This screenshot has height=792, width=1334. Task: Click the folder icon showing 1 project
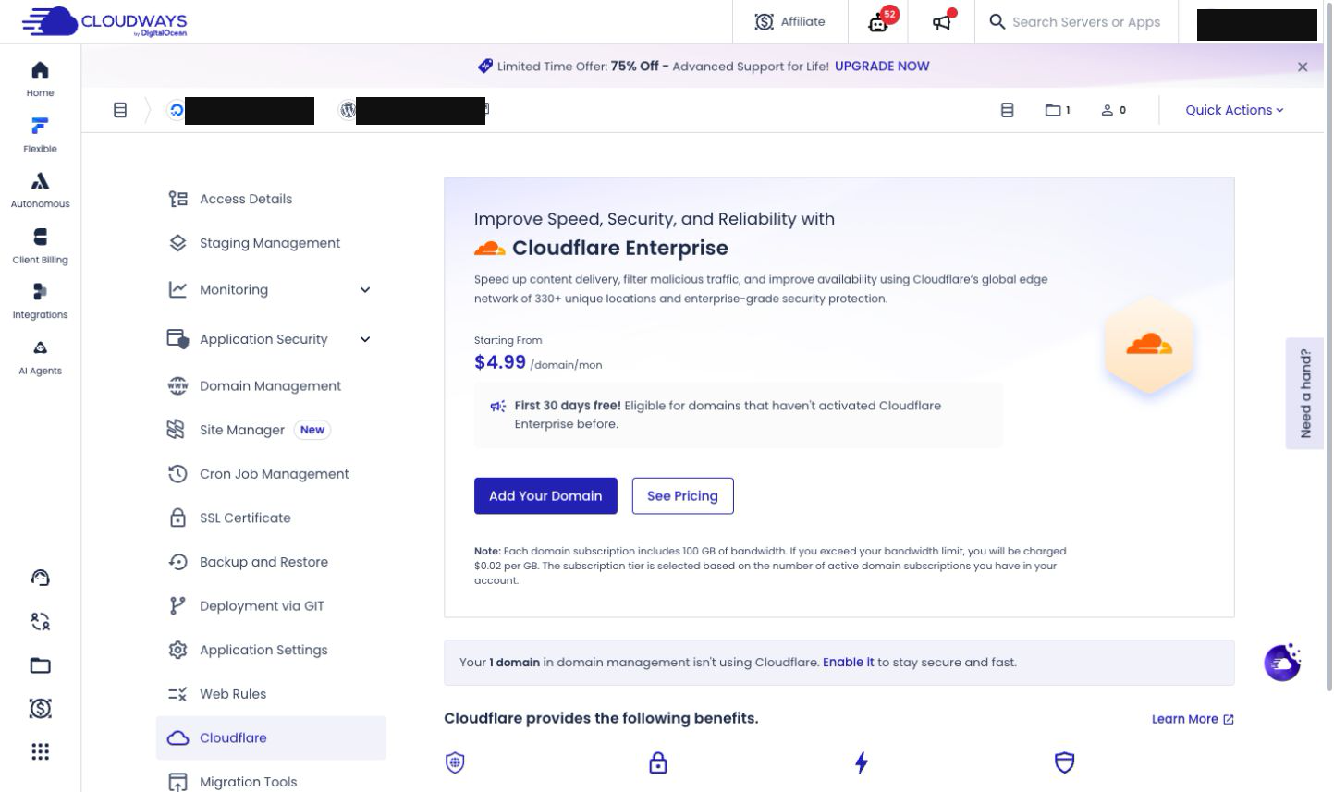[x=1058, y=110]
